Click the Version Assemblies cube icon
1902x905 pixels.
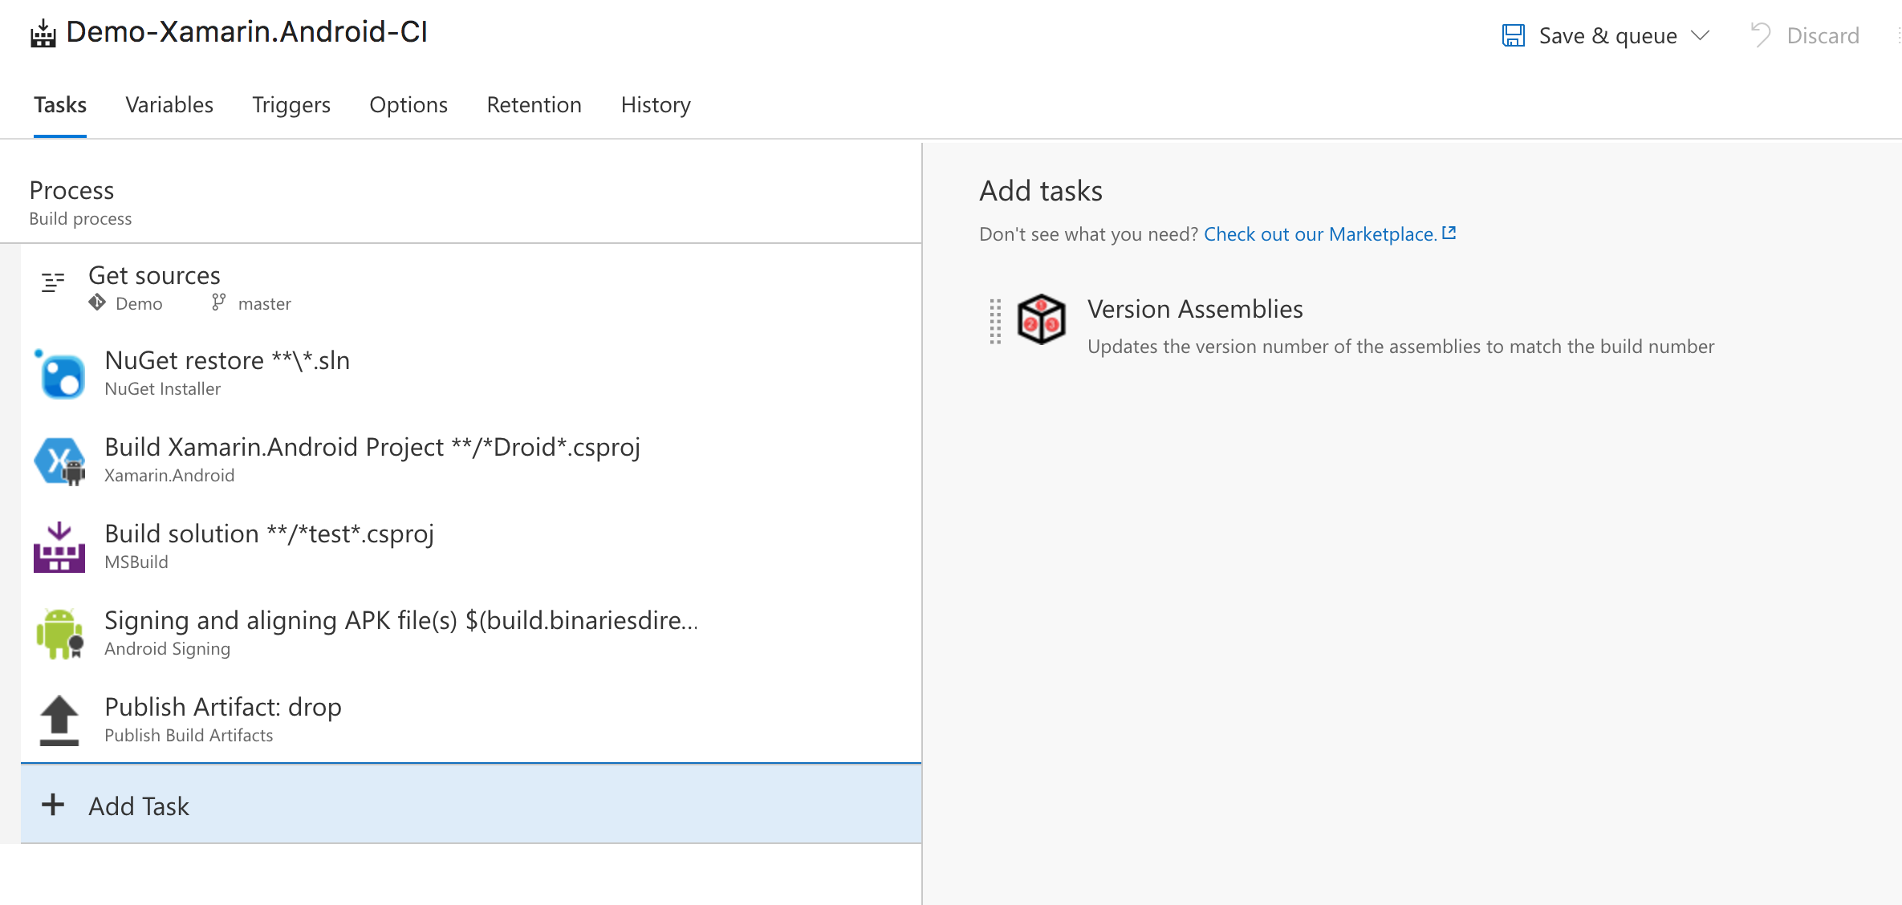[1041, 319]
